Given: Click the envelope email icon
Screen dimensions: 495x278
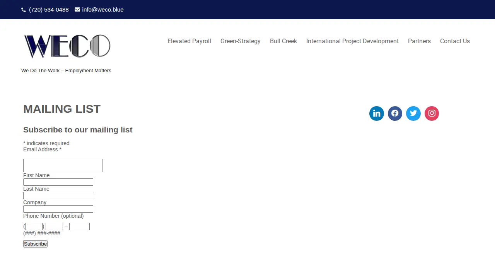Looking at the screenshot, I should 77,10.
